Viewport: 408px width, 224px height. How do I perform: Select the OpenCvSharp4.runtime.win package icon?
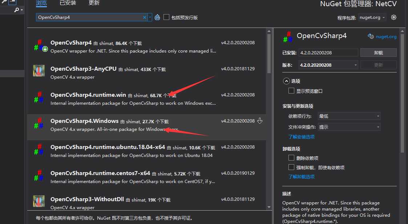pyautogui.click(x=39, y=97)
